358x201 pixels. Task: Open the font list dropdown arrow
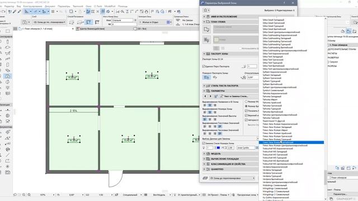click(x=257, y=147)
